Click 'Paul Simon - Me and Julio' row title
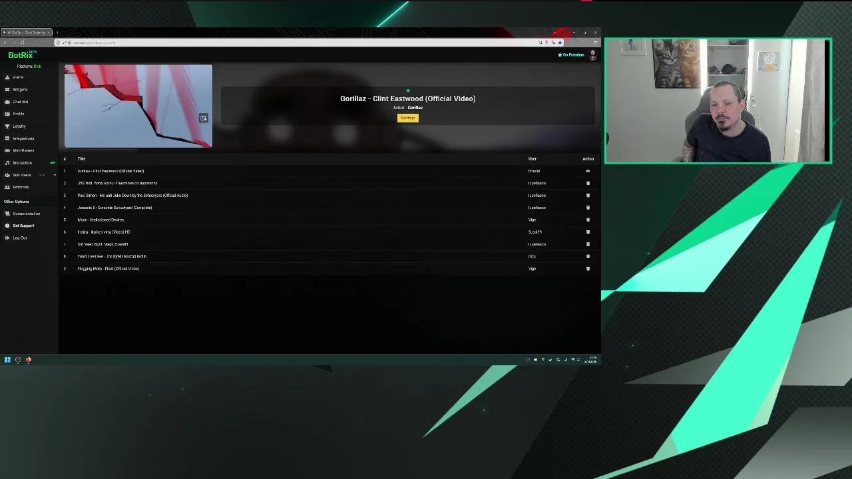Viewport: 852px width, 479px height. pos(132,196)
